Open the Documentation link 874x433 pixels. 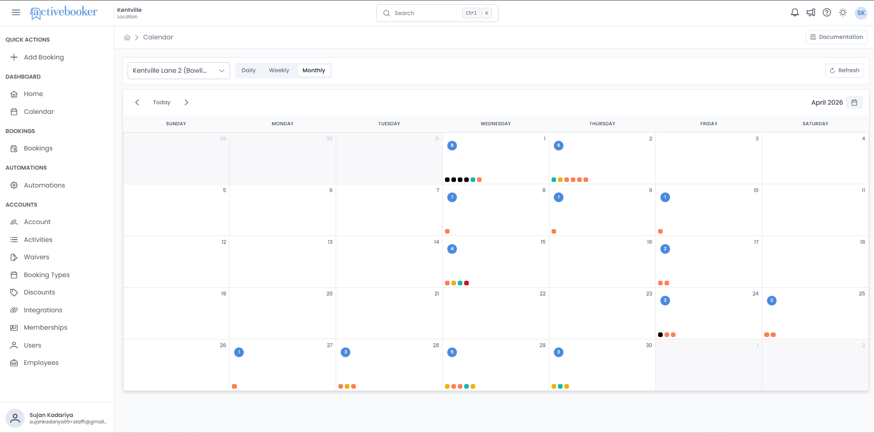(836, 37)
